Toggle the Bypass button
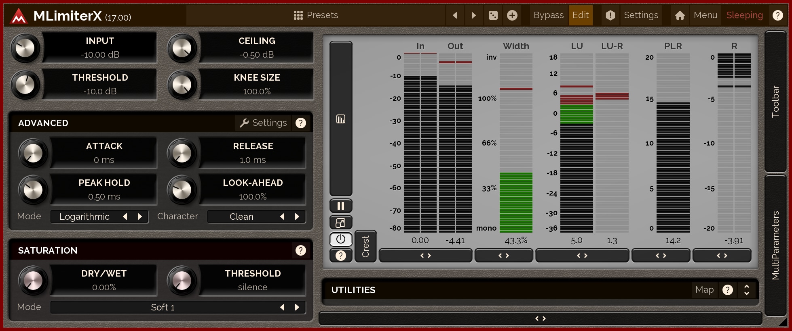Viewport: 792px width, 331px height. click(x=548, y=15)
